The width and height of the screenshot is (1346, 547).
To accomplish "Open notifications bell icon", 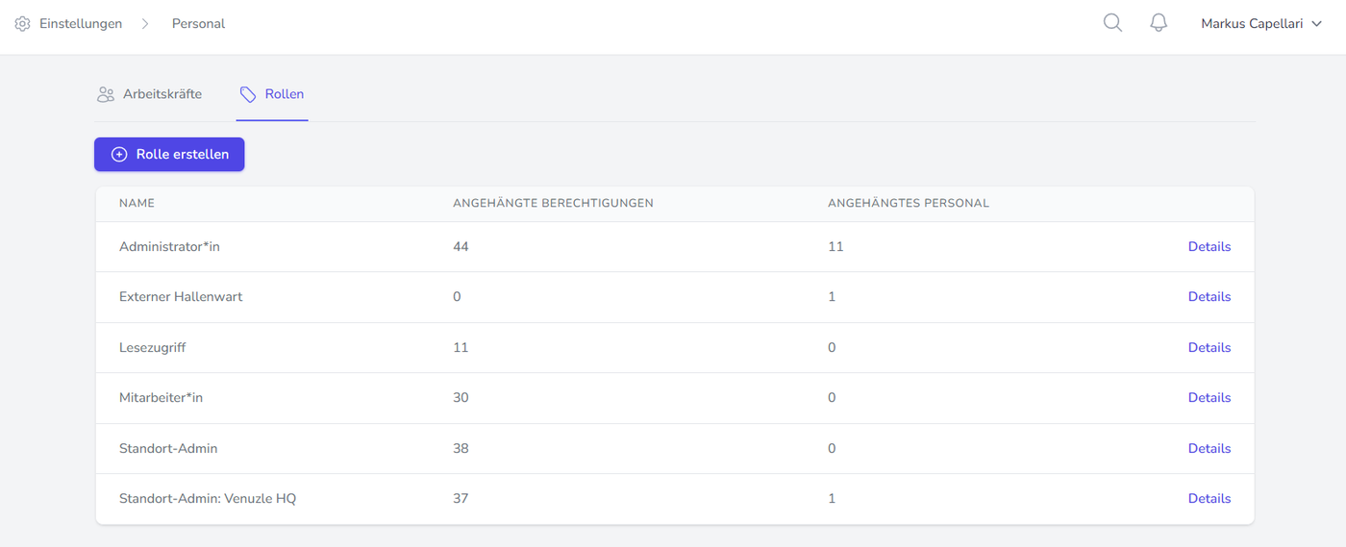I will pos(1159,23).
